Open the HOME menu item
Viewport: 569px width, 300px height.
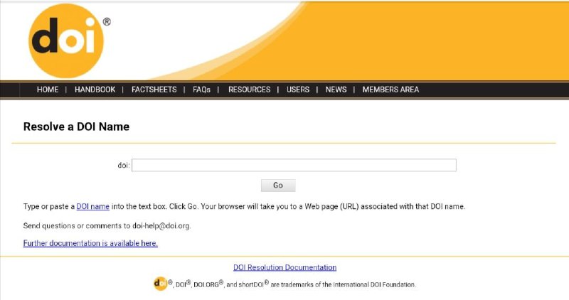tap(48, 90)
